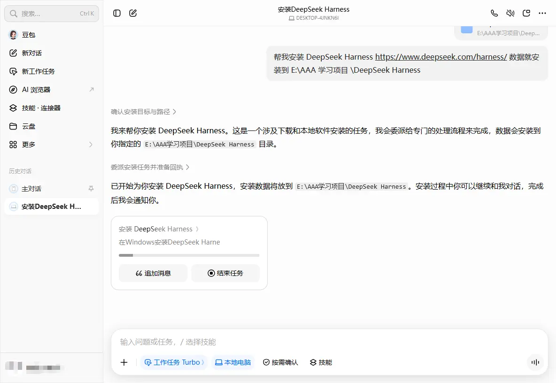Open the deepseek.com/harness link
The height and width of the screenshot is (383, 556).
tap(441, 57)
